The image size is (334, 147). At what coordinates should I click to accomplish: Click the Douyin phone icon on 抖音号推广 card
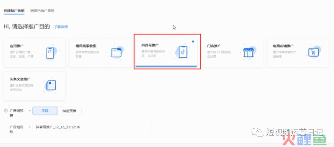183,52
